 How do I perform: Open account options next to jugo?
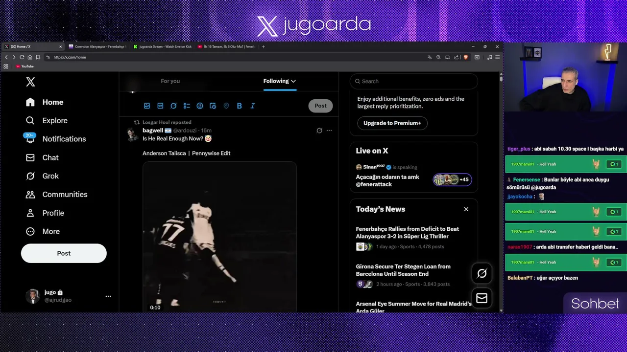(108, 296)
